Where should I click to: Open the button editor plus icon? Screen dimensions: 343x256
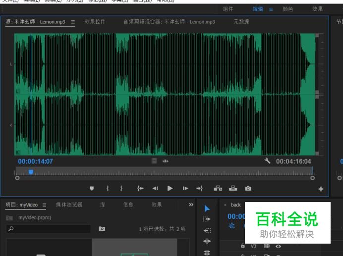(x=321, y=189)
